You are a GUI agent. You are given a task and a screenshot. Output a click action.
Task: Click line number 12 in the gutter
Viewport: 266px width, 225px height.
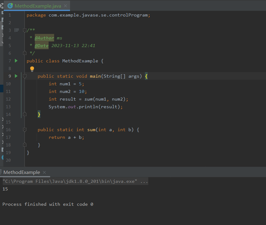click(8, 99)
